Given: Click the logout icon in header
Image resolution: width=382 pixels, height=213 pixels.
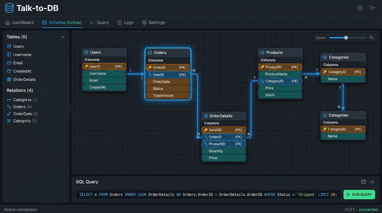Looking at the screenshot, I should click(373, 8).
